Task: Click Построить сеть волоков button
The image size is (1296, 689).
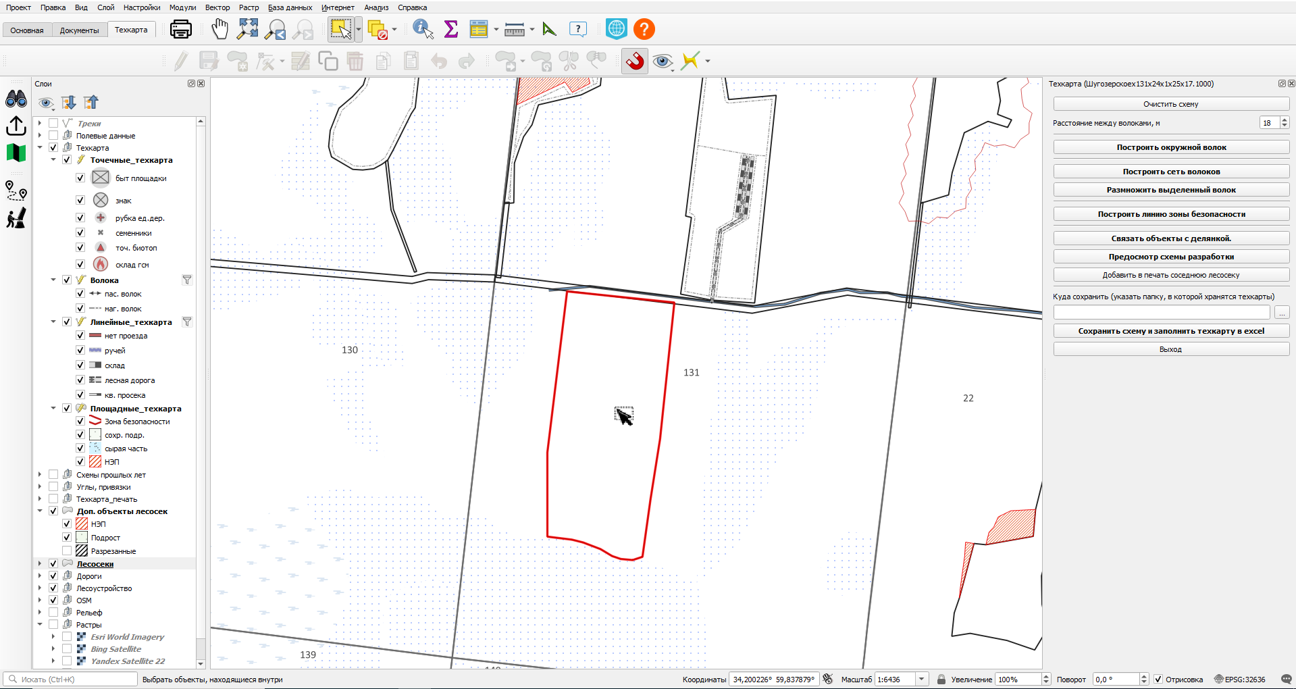Action: coord(1171,172)
